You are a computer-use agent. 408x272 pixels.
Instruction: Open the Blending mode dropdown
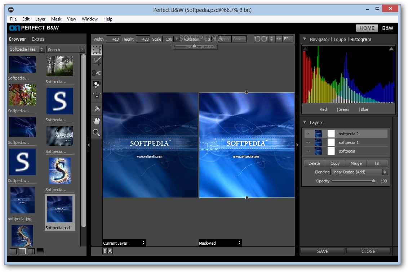[x=359, y=172]
